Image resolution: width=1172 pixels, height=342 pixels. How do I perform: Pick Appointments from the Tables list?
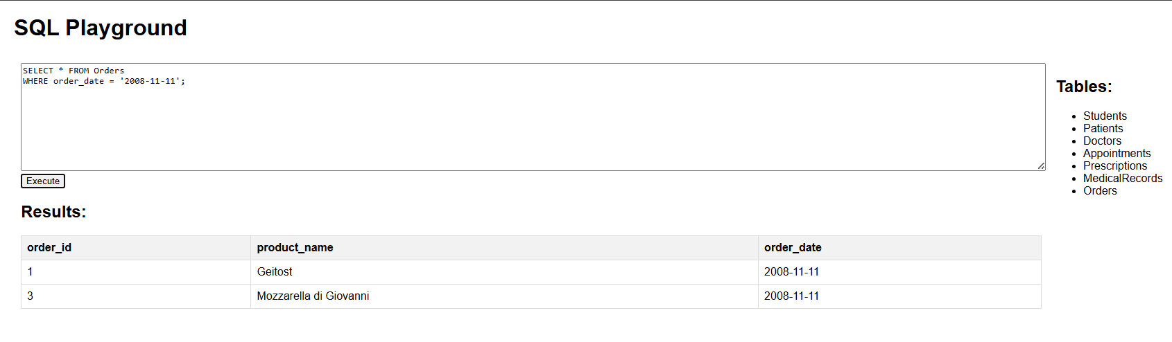click(1117, 154)
